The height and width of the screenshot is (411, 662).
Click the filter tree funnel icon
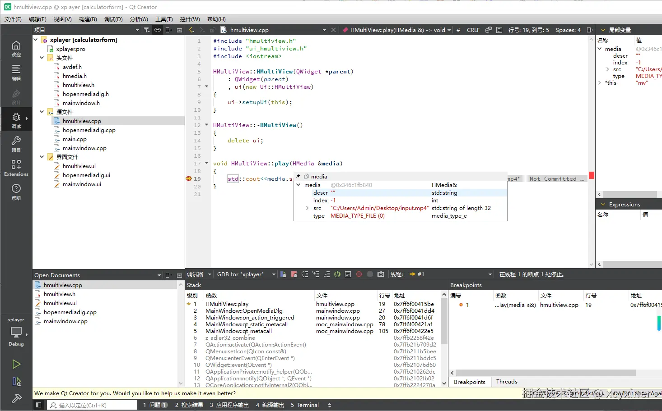(x=147, y=30)
